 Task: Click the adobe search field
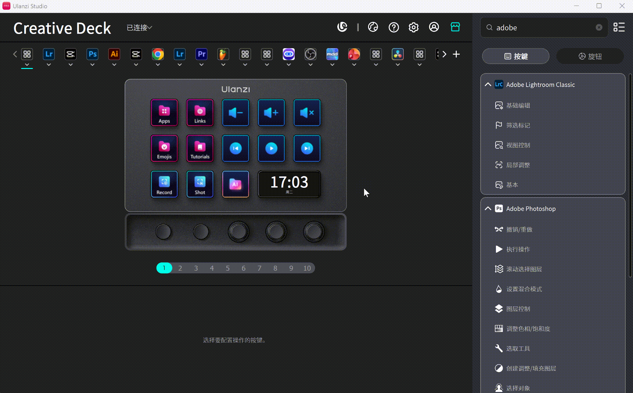[x=544, y=28]
